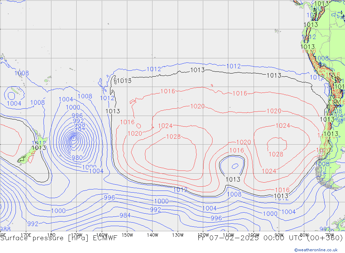345x253 pixels.
Task: Click the center of the deep low near 170W
Action: (74, 138)
